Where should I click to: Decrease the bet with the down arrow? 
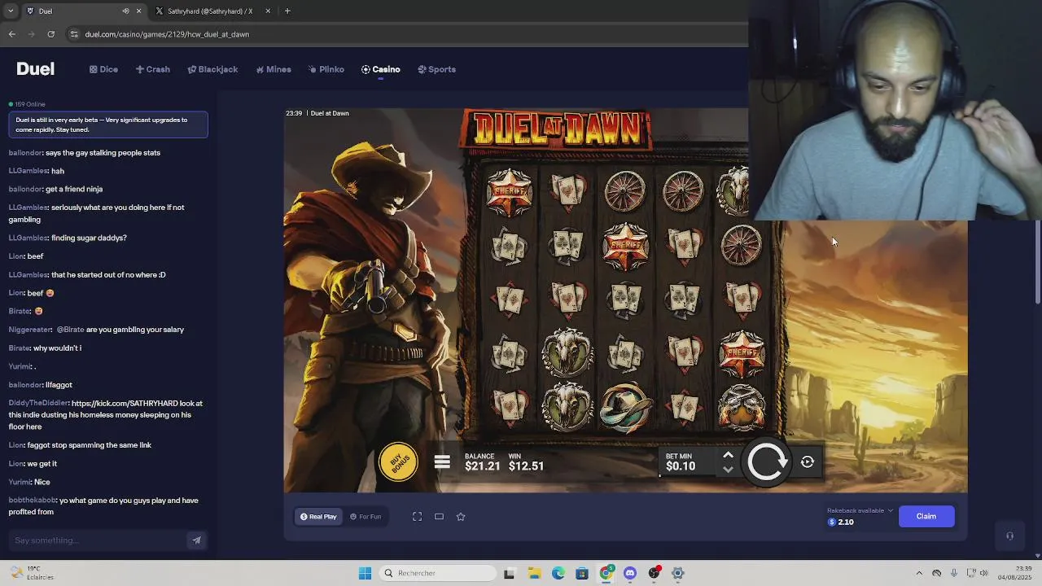(728, 469)
